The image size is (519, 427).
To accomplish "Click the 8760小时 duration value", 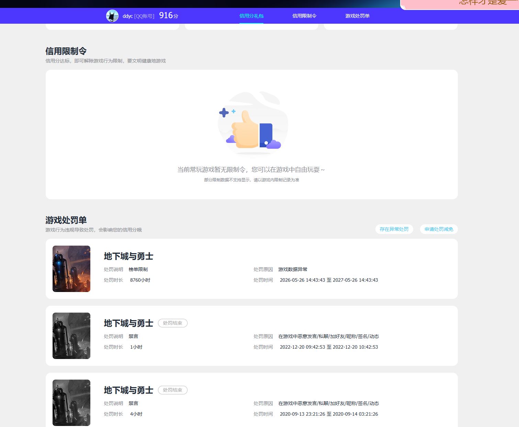I will (x=140, y=280).
